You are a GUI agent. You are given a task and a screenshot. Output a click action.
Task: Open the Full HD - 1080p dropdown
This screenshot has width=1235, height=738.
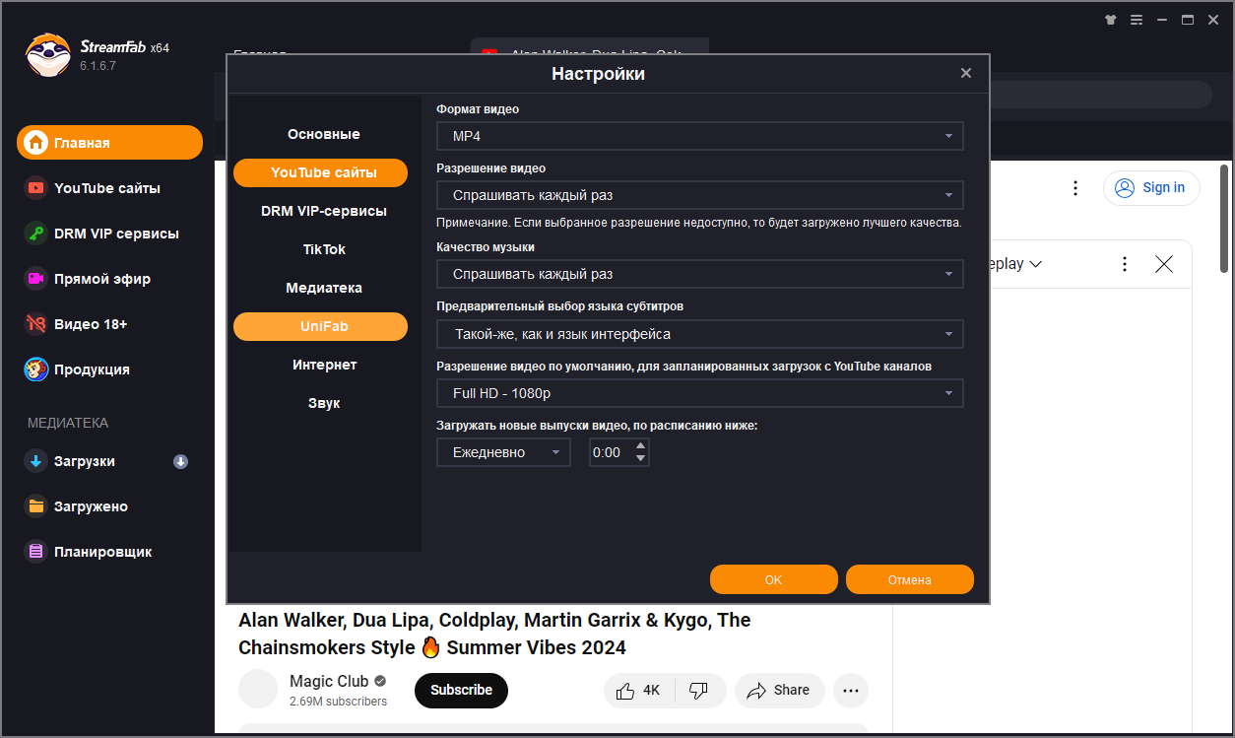[x=699, y=393]
